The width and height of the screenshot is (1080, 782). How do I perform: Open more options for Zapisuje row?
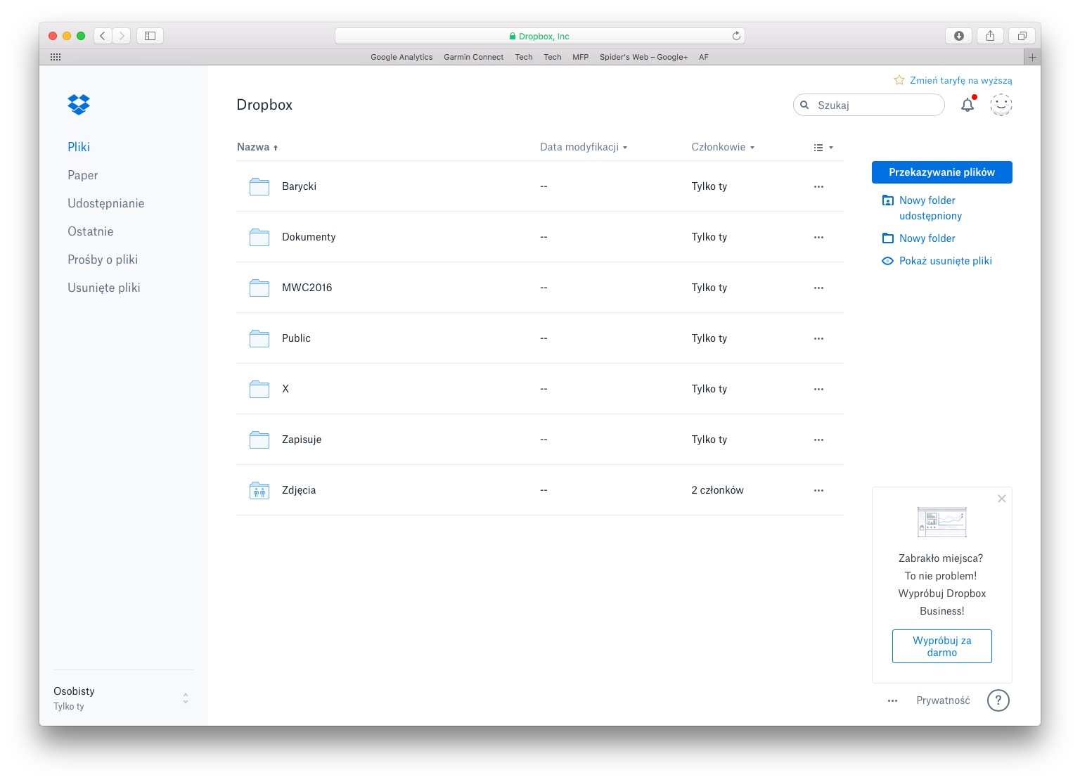point(818,440)
